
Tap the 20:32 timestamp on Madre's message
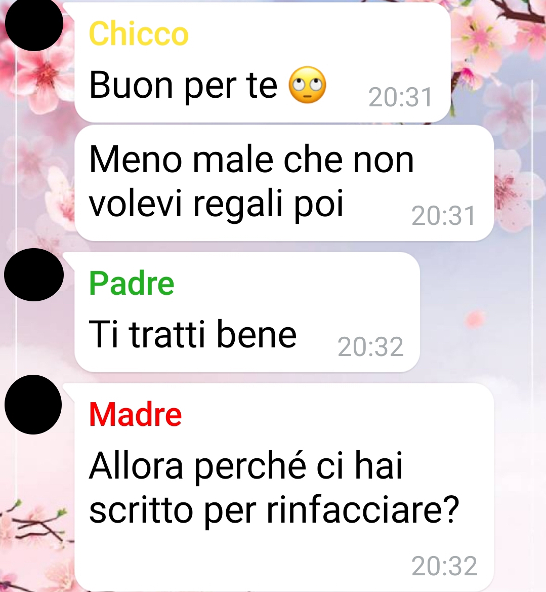(x=444, y=566)
